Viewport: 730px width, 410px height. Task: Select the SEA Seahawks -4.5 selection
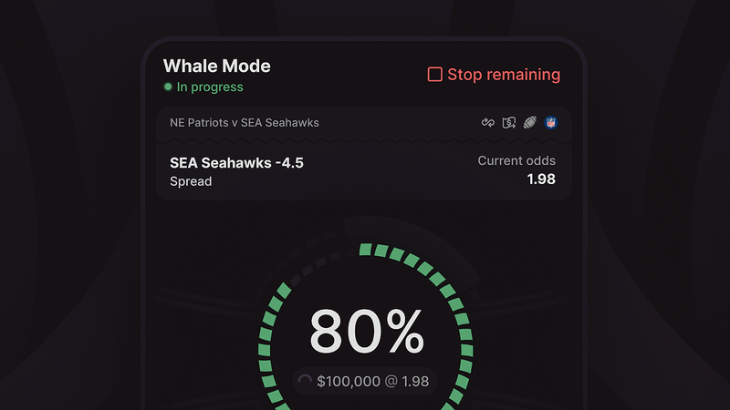click(x=237, y=163)
